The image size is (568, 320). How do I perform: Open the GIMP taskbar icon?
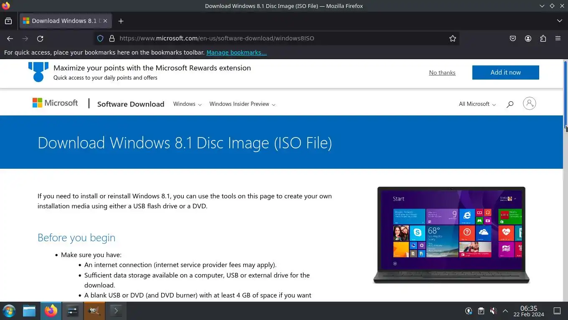[x=94, y=311]
